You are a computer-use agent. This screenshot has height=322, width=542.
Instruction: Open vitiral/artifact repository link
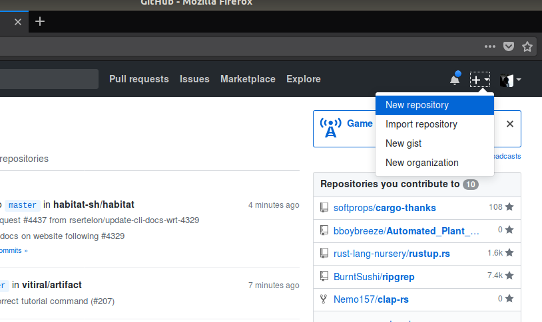[x=52, y=285]
